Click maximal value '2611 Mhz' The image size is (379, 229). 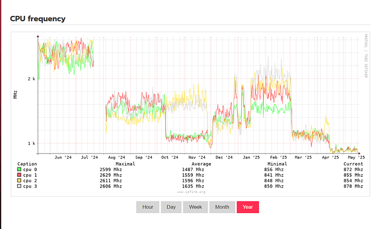pyautogui.click(x=111, y=181)
